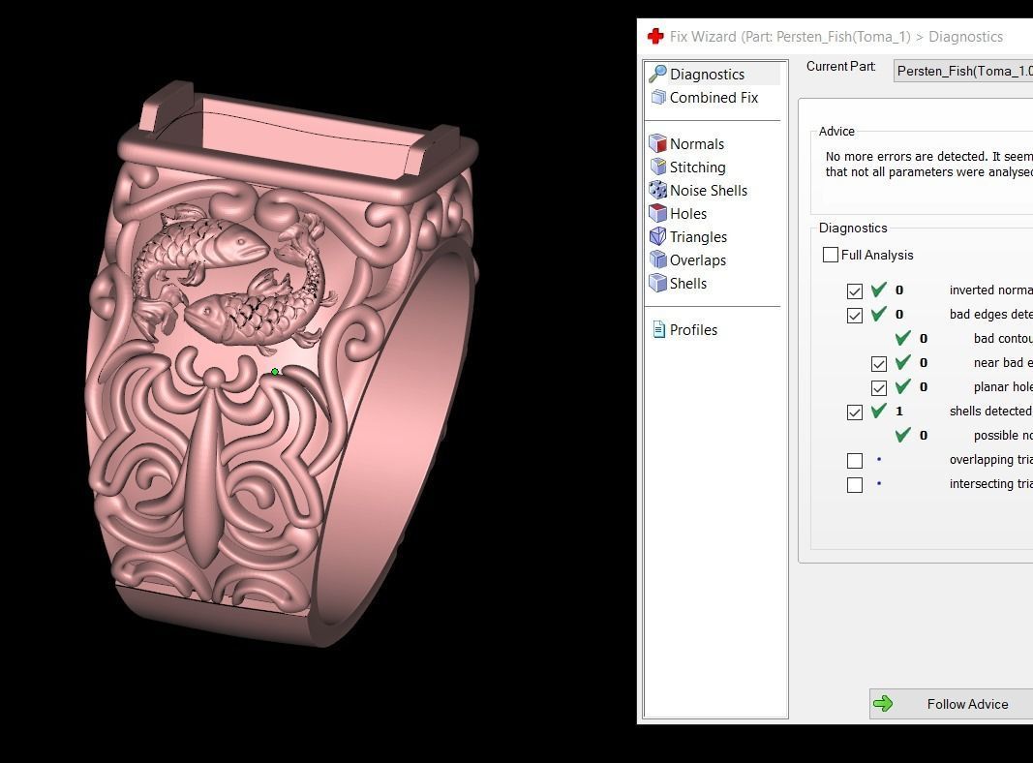The height and width of the screenshot is (763, 1033).
Task: Click the green check beside shells detected
Action: pos(879,411)
